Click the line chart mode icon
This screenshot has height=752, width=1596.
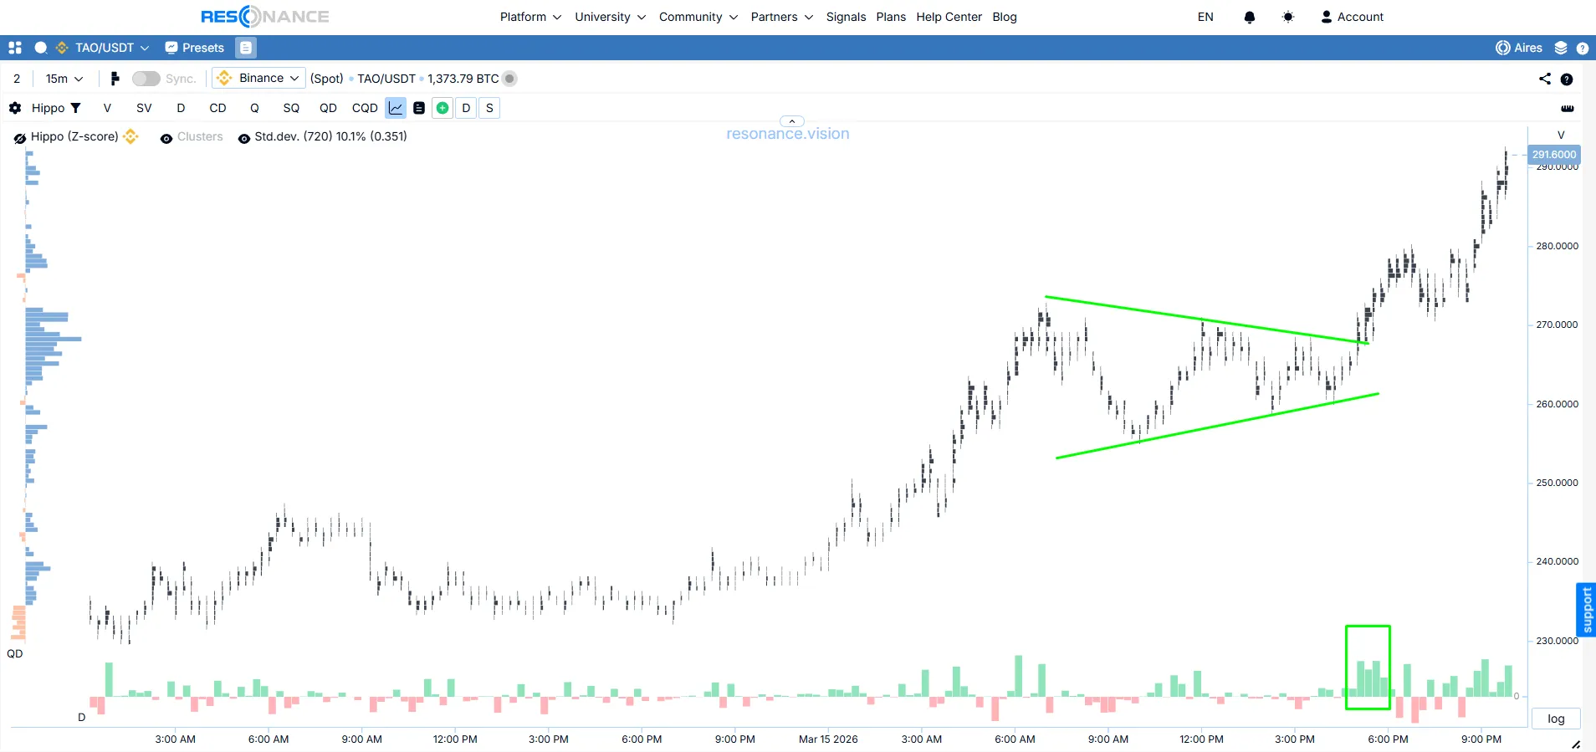pyautogui.click(x=396, y=108)
